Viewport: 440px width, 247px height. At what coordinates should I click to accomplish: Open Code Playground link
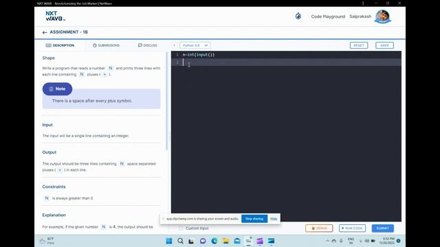click(x=328, y=16)
